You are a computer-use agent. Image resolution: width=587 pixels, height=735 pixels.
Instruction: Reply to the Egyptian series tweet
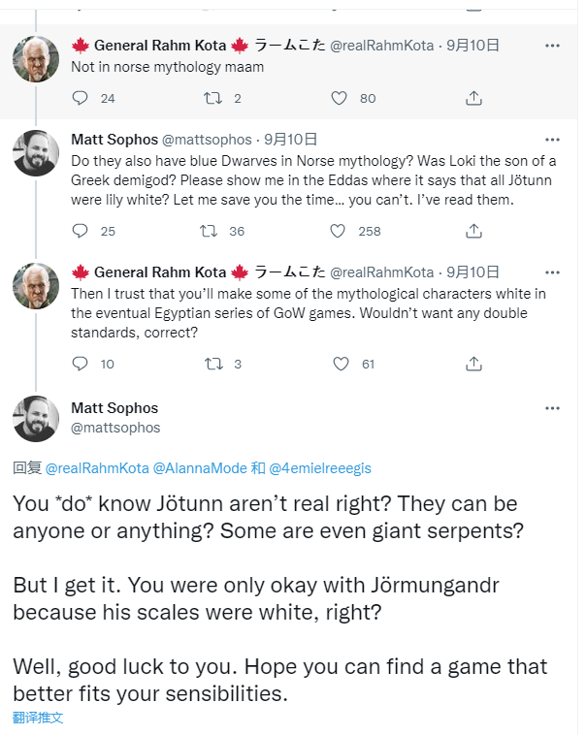tap(81, 364)
